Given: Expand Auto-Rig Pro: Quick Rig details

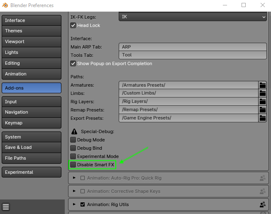Looking at the screenshot, I should coord(74,178).
